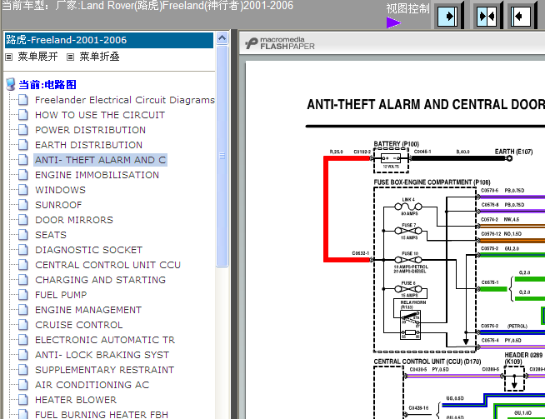This screenshot has width=545, height=419.
Task: Click the RELAY-HORN symbol in fuse box
Action: coord(410,325)
